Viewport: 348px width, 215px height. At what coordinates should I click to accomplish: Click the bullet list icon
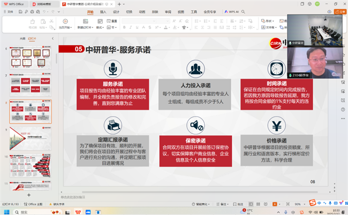coord(196,21)
